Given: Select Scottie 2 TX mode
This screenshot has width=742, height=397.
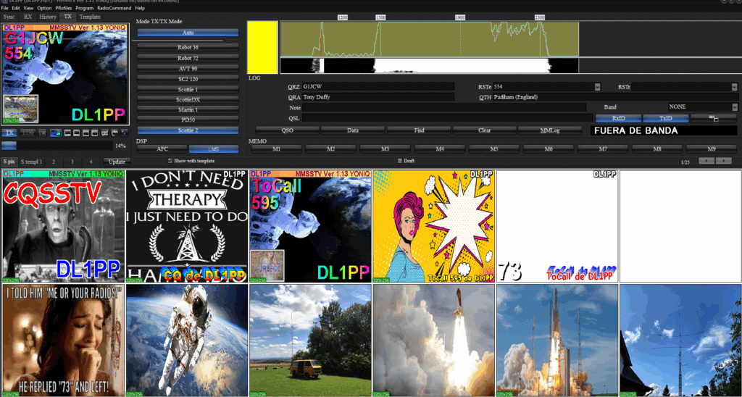Looking at the screenshot, I should click(188, 130).
